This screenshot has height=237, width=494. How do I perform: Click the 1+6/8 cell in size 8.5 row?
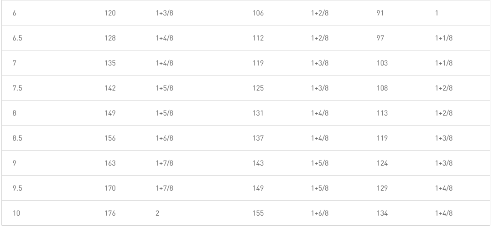coord(165,138)
